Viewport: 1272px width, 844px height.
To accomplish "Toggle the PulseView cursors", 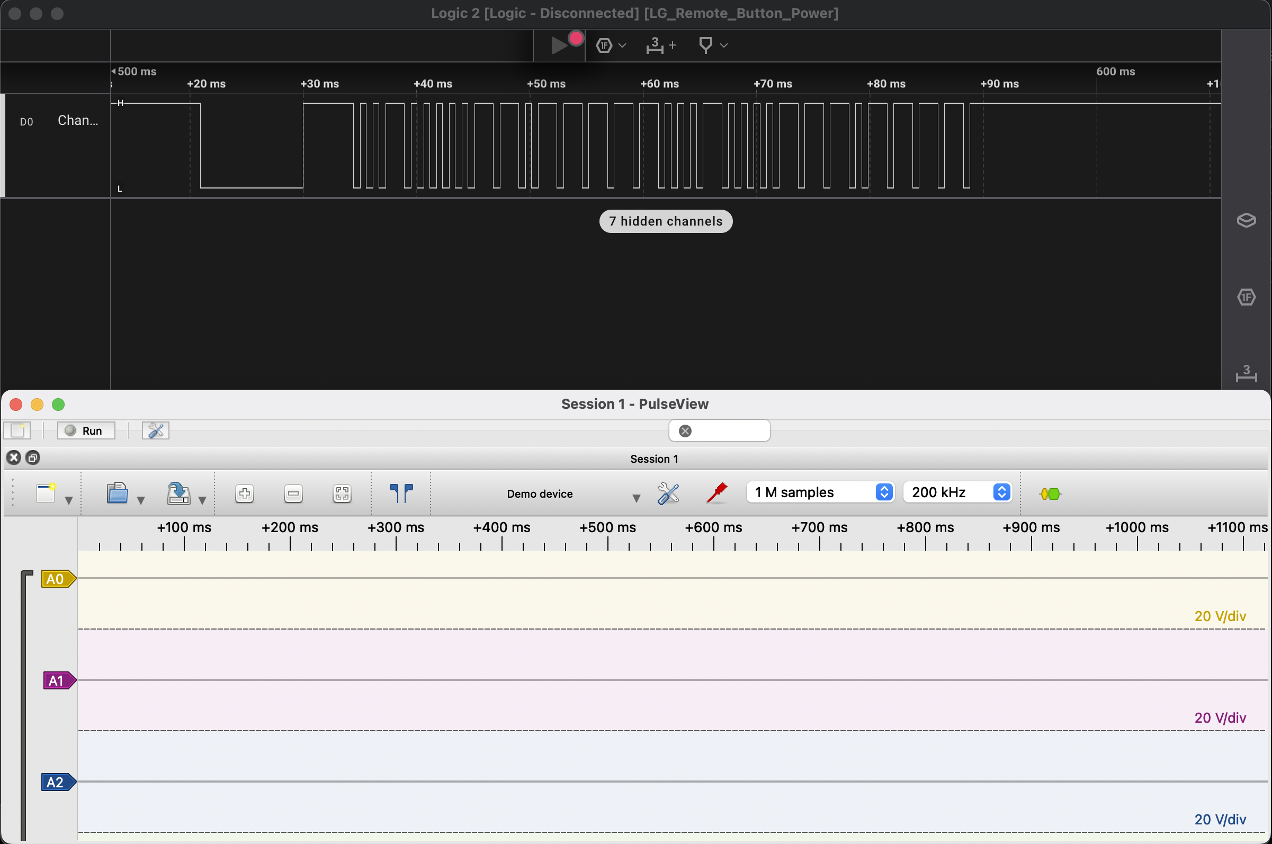I will [x=401, y=493].
